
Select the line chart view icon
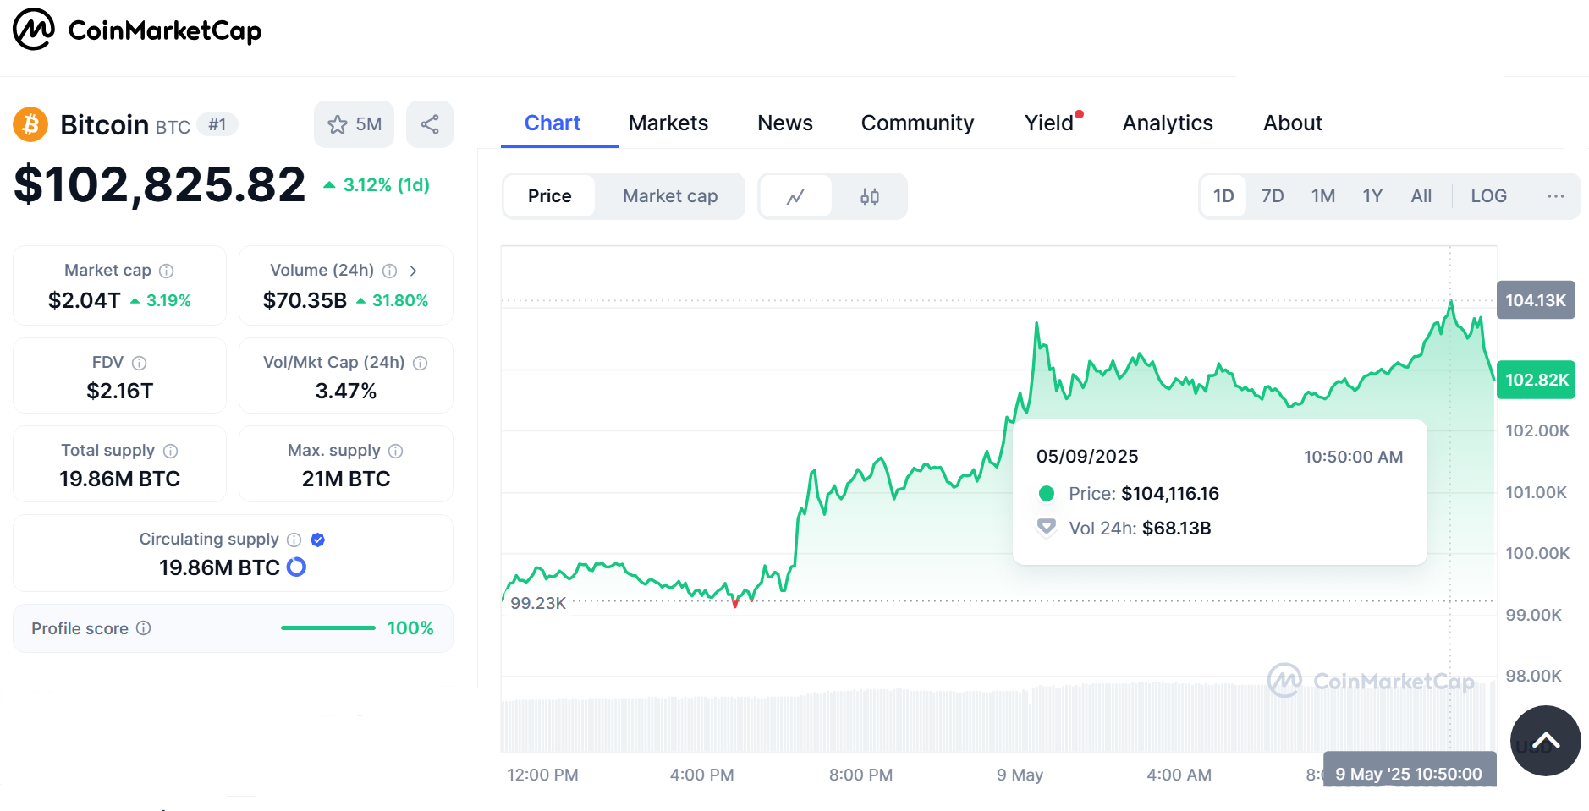(795, 196)
